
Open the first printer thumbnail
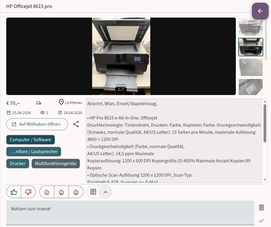(x=251, y=27)
